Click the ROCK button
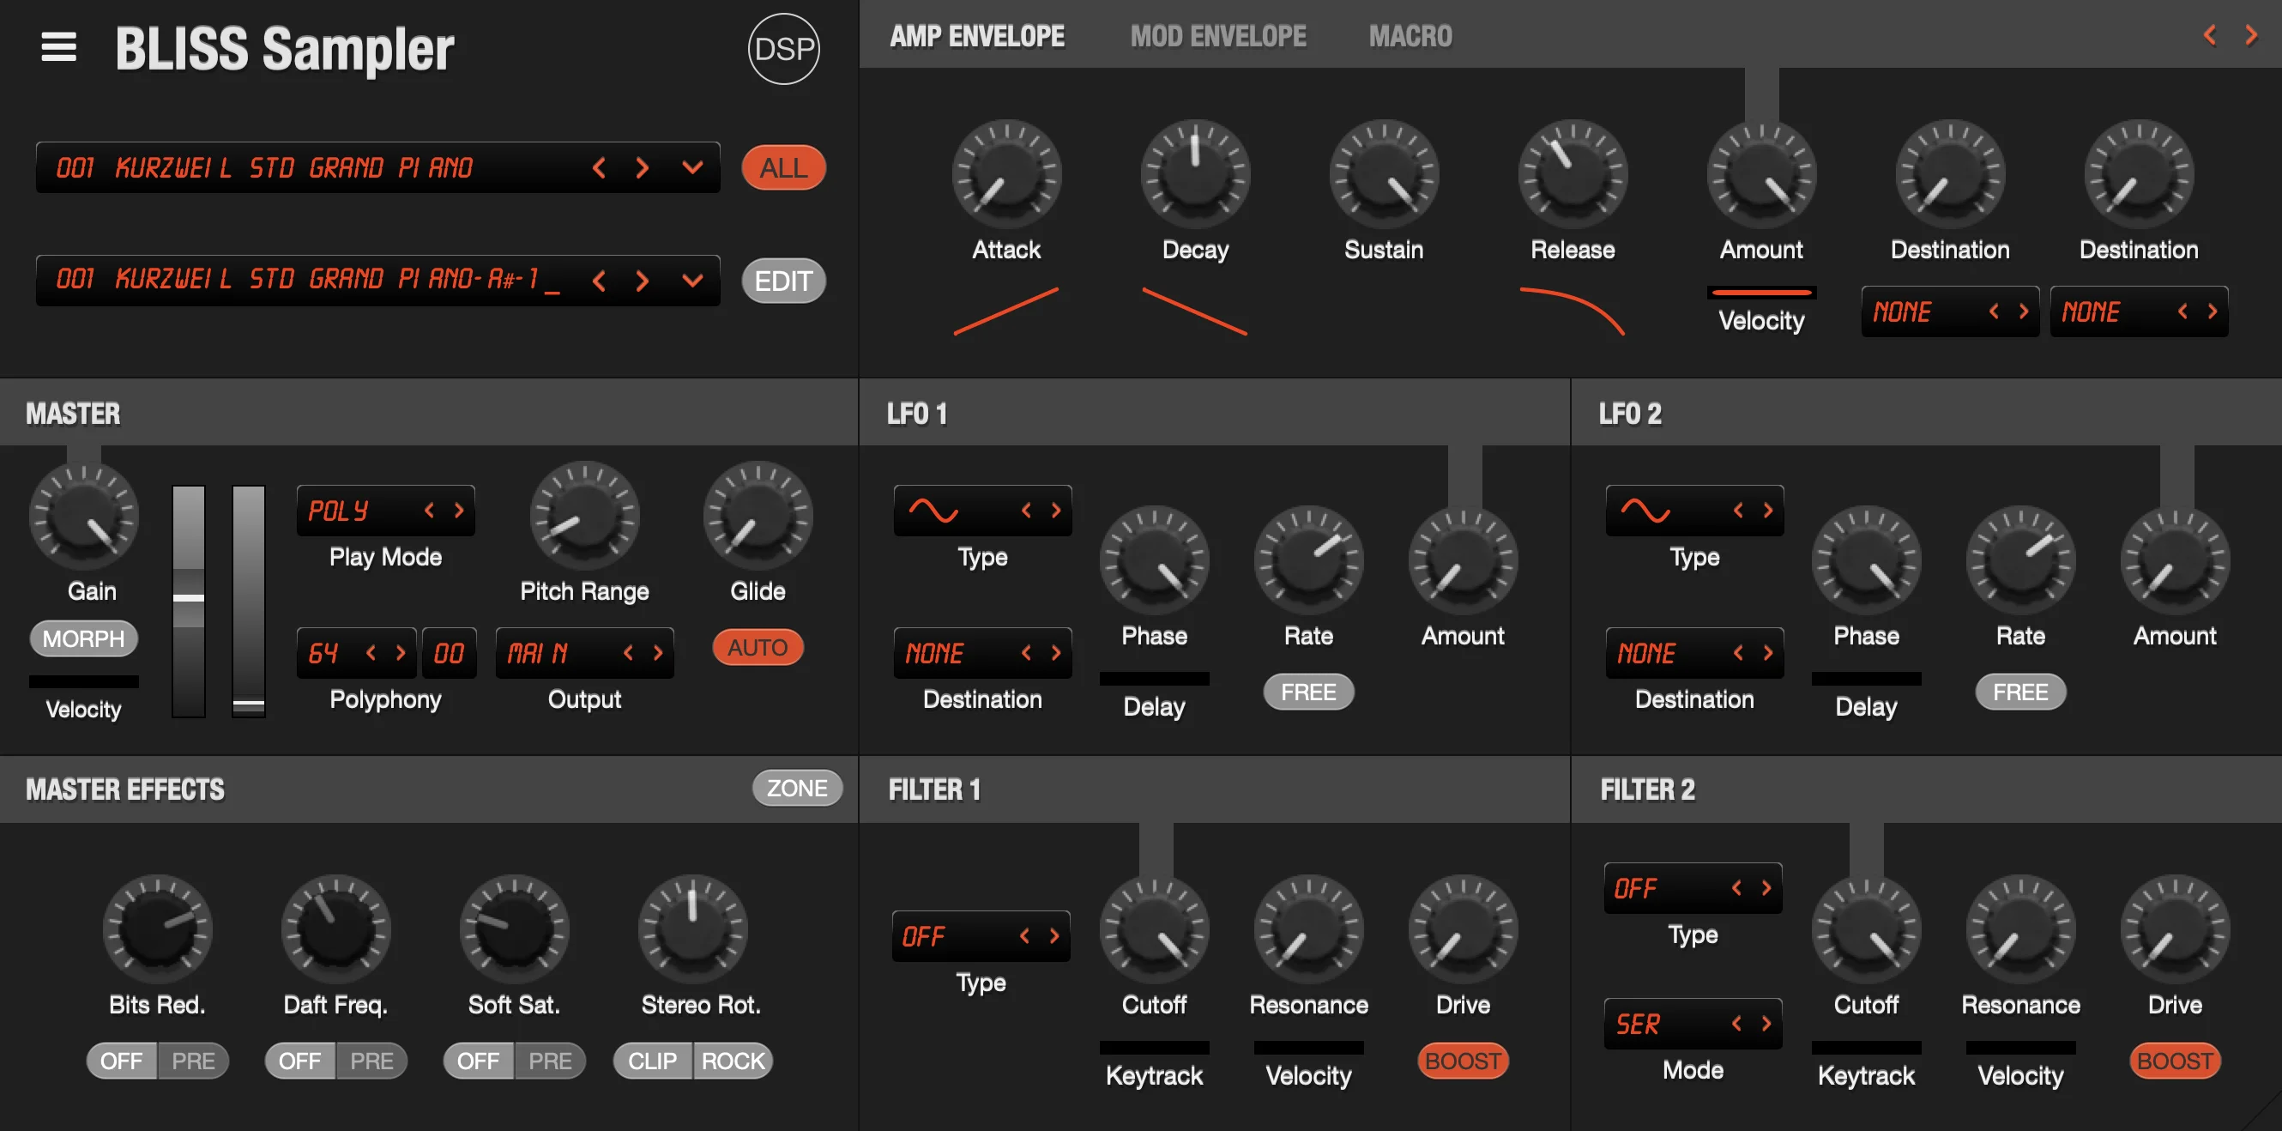This screenshot has height=1131, width=2282. click(733, 1061)
